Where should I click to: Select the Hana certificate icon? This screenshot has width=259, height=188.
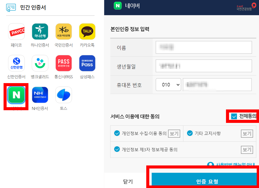(x=40, y=31)
